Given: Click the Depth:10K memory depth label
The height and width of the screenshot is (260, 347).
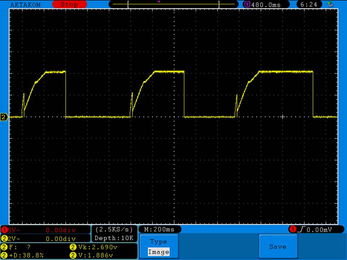Looking at the screenshot, I should pyautogui.click(x=114, y=238).
